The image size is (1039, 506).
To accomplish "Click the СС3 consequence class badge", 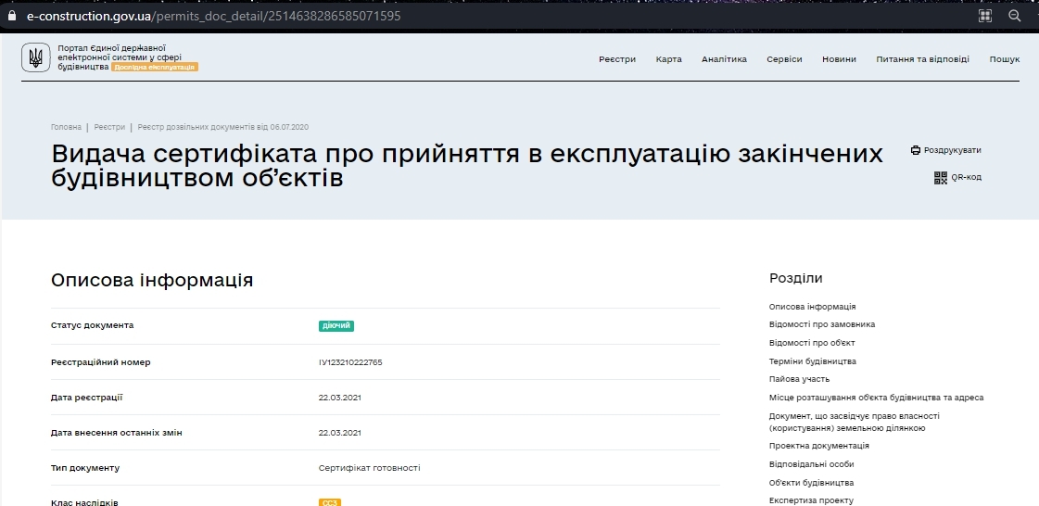I will [x=329, y=502].
